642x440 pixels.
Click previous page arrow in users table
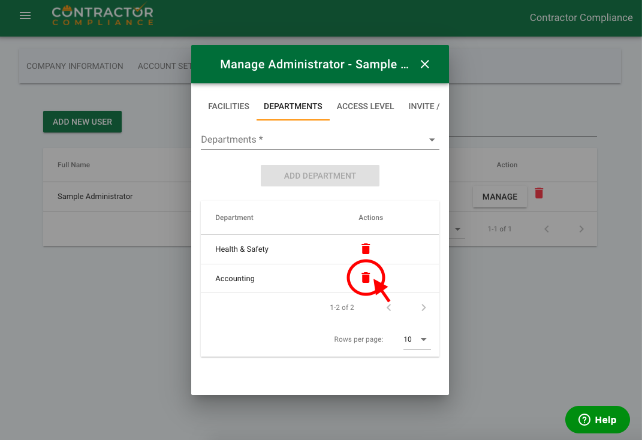coord(546,229)
